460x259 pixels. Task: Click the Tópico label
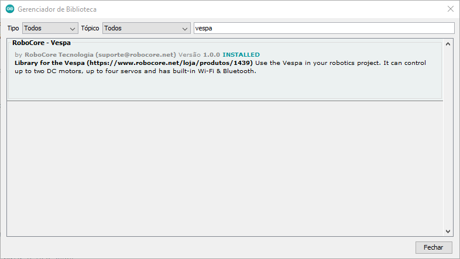(x=90, y=28)
